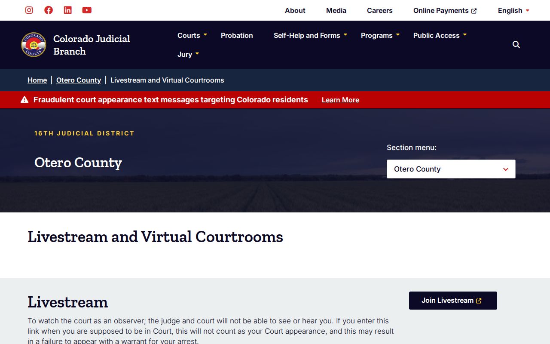The height and width of the screenshot is (344, 550).
Task: Open the About page
Action: (x=295, y=10)
